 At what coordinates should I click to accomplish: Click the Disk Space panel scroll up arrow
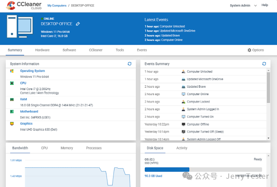(x=268, y=156)
